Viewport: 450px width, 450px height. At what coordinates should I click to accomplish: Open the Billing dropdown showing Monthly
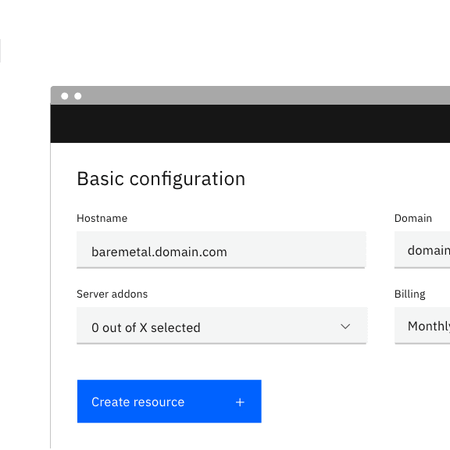point(422,326)
